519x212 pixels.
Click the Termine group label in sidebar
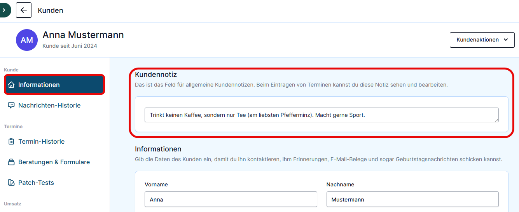click(13, 127)
